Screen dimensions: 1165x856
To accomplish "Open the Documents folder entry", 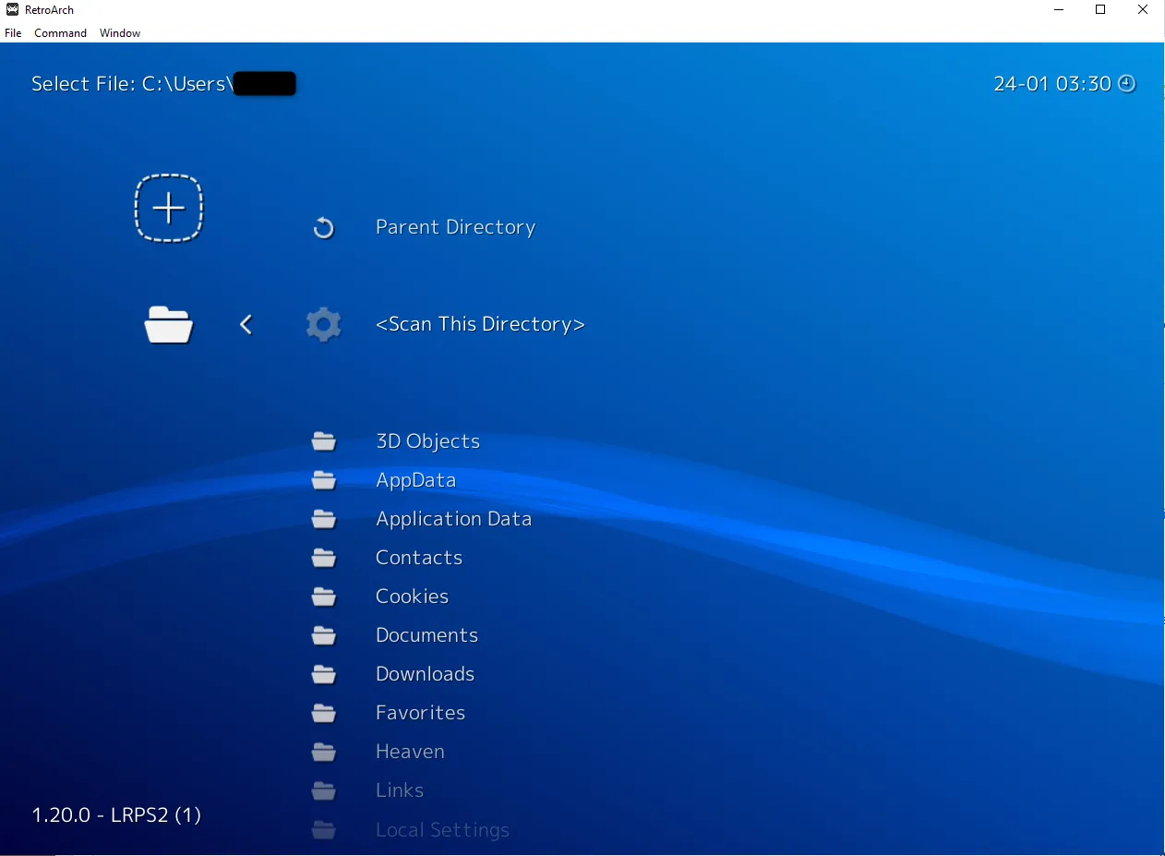I will (x=426, y=635).
